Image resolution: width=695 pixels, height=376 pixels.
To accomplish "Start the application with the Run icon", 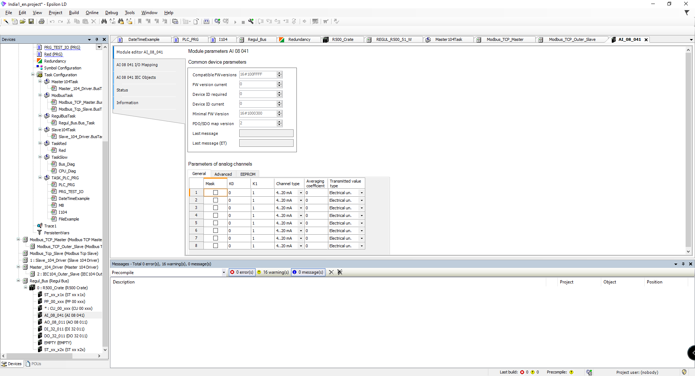I will click(235, 21).
